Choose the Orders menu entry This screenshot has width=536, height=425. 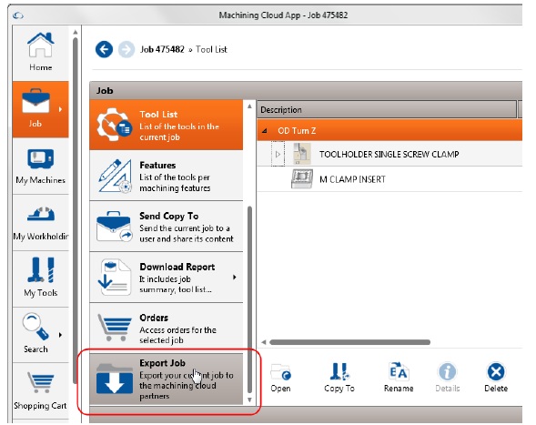click(167, 328)
